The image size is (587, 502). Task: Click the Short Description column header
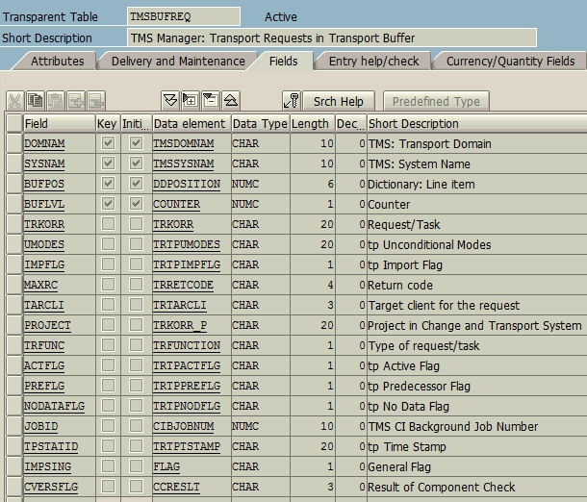coord(476,123)
